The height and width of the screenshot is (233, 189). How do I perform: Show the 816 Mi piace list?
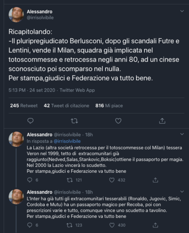(x=109, y=106)
